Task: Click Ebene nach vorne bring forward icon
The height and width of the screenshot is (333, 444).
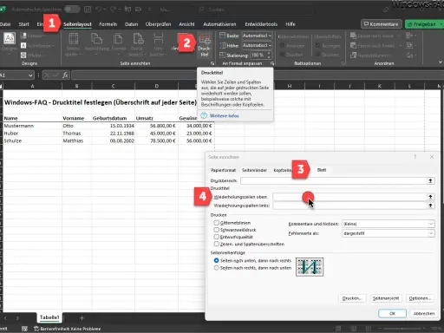Action: pyautogui.click(x=353, y=36)
